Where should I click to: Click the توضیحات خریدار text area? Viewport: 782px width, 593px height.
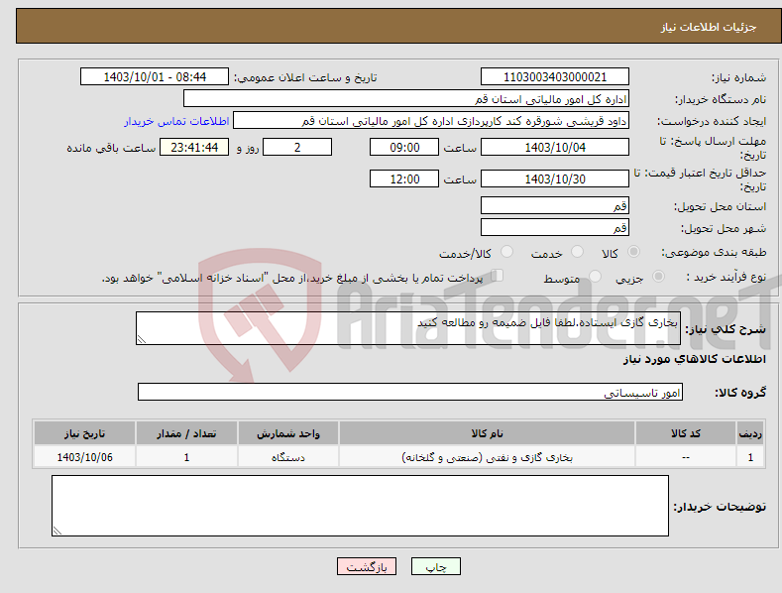point(360,506)
